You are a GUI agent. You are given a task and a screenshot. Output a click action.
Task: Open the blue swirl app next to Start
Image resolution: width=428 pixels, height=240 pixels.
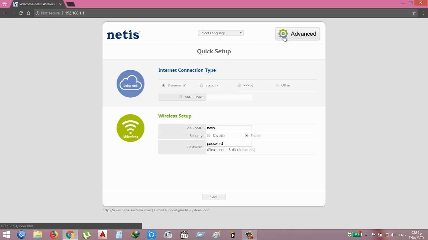21,235
